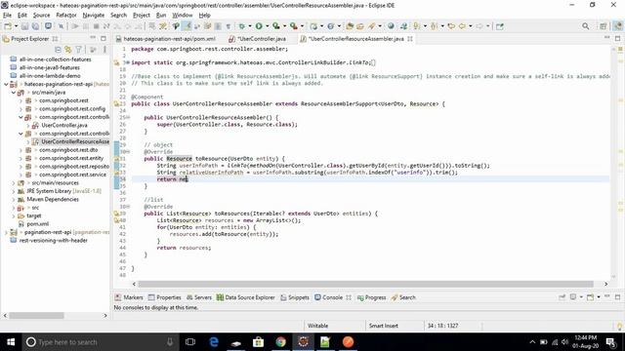Screen dimensions: 625x351
Task: Select the rest-versioning-with-header project
Action: pos(54,241)
